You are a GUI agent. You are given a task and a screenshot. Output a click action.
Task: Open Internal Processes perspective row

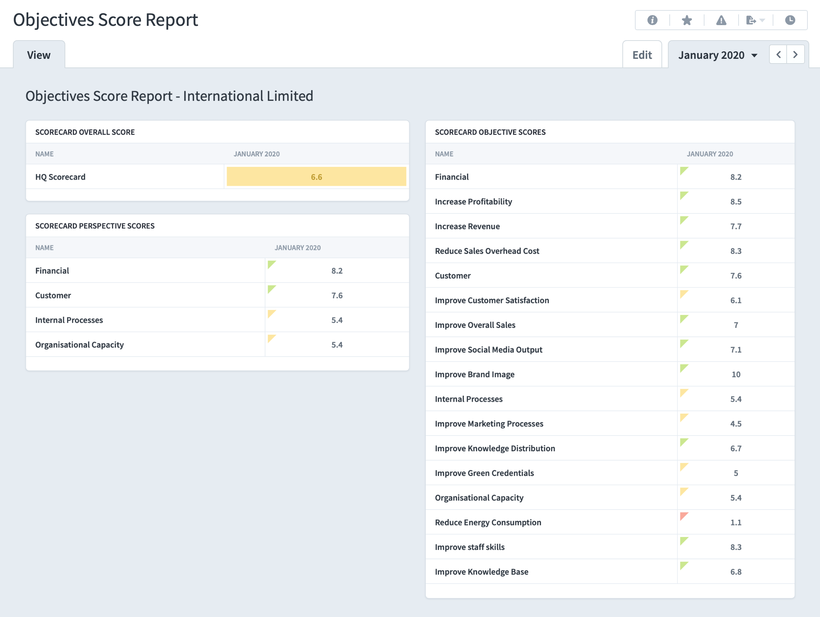pyautogui.click(x=217, y=320)
